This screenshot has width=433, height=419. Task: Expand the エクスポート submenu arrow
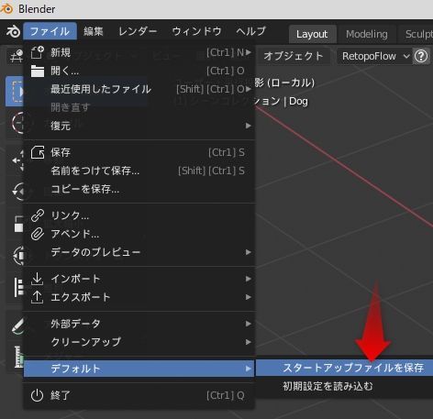tap(249, 297)
